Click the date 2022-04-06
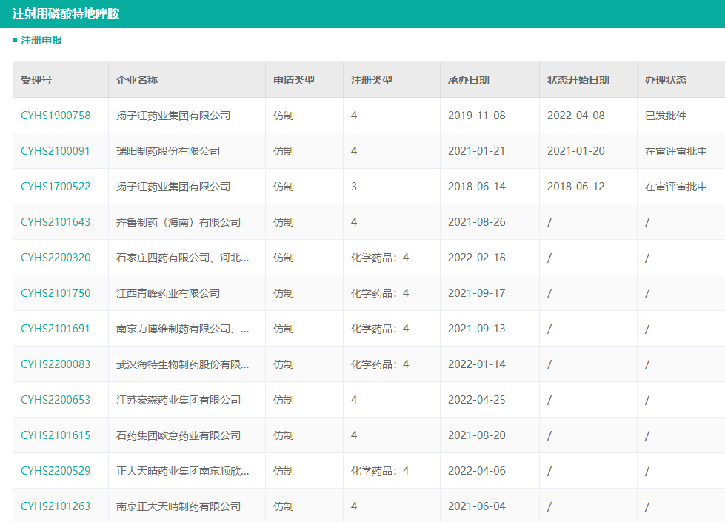The height and width of the screenshot is (522, 725). (x=477, y=471)
